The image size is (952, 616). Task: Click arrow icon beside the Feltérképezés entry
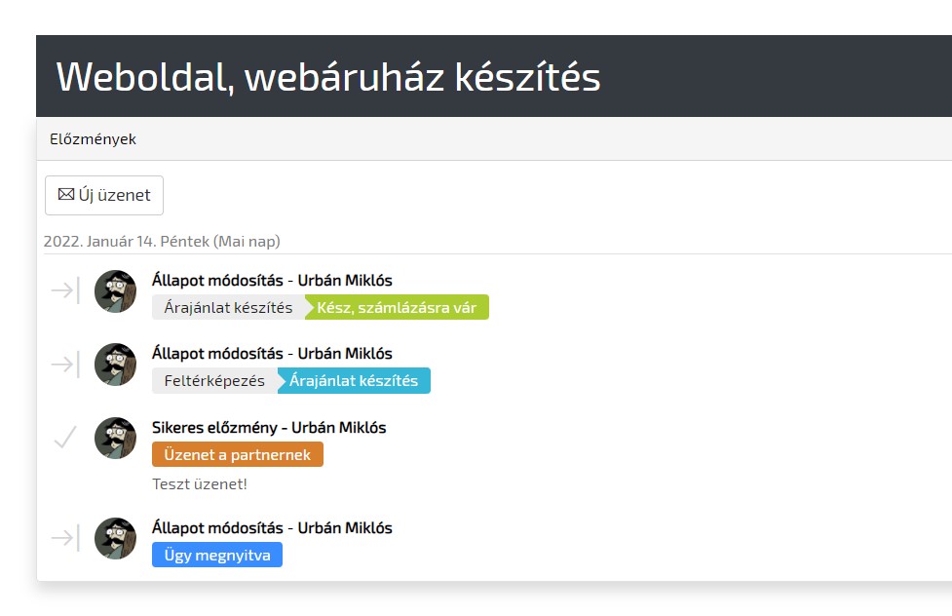coord(65,365)
